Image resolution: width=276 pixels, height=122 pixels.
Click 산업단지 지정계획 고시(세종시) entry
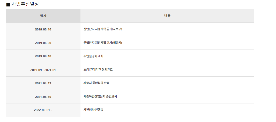[x=103, y=43]
